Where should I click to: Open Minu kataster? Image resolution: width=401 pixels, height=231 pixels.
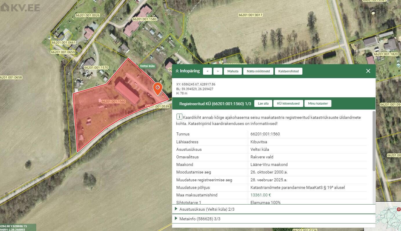318,103
